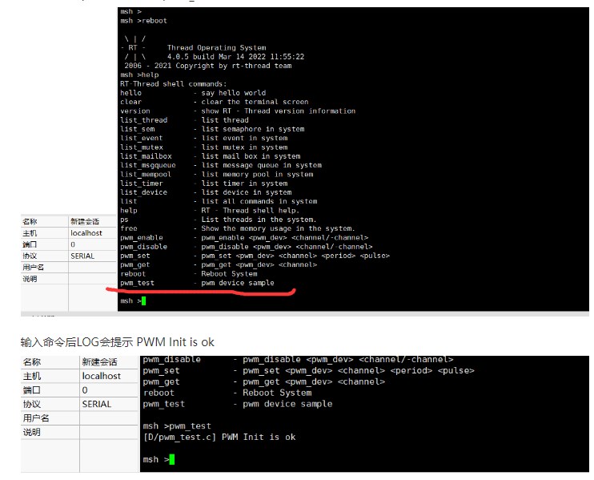
Task: Click 'localhost' in the upper session table
Action: [x=86, y=233]
